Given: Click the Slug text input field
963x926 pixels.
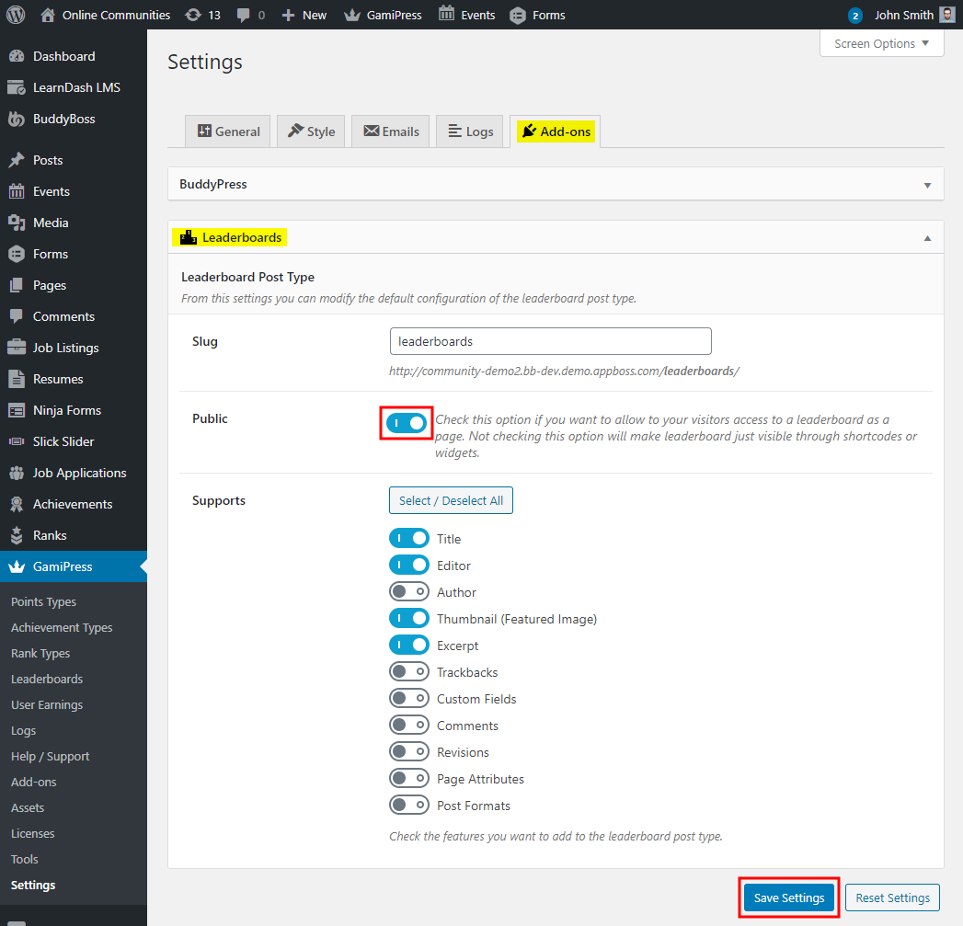Looking at the screenshot, I should coord(550,341).
